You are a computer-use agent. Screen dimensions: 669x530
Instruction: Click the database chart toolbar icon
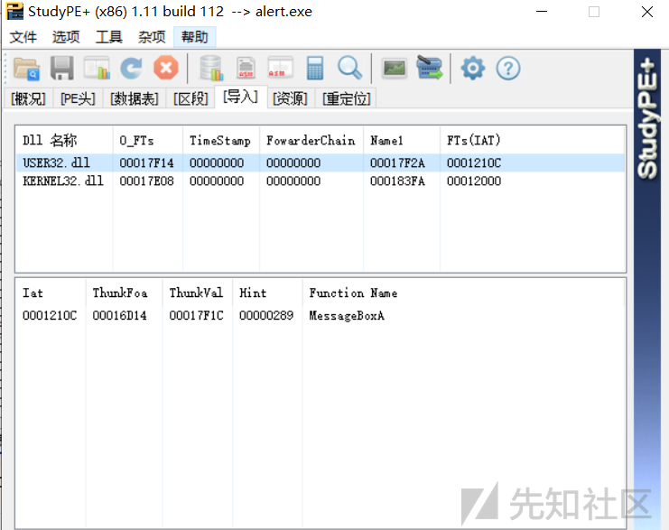(211, 69)
